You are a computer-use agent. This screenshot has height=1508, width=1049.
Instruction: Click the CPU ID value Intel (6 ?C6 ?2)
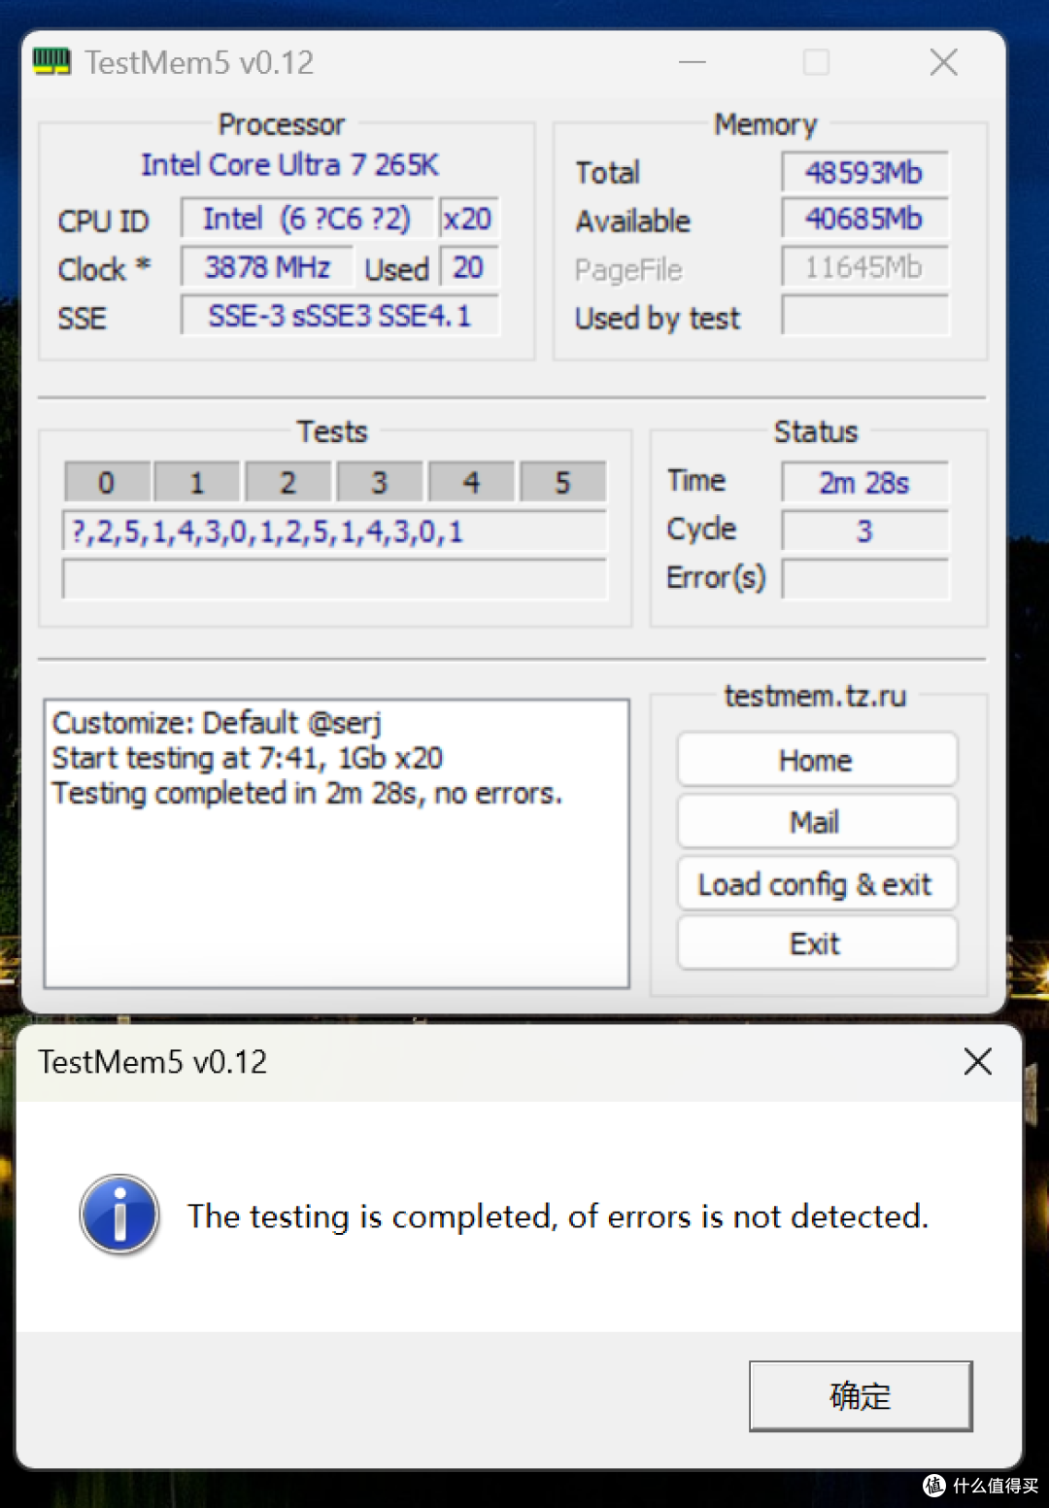tap(307, 219)
